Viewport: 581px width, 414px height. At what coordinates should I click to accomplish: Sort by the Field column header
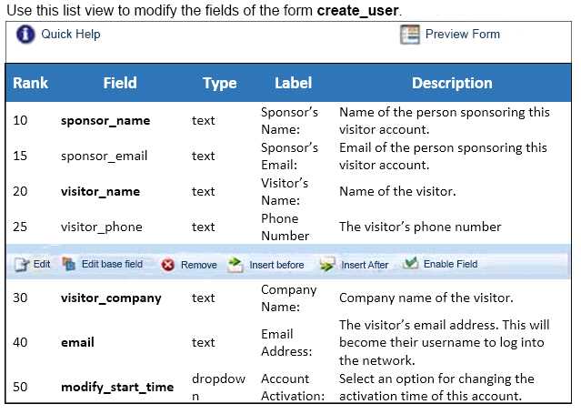coord(120,83)
